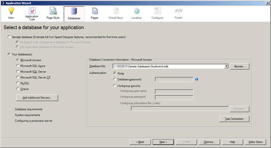271x148 pixels.
Task: Proceed with the Next button
Action: point(163,142)
